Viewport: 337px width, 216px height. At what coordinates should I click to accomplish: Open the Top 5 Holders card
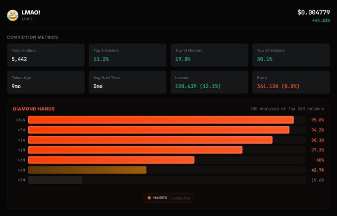128,55
